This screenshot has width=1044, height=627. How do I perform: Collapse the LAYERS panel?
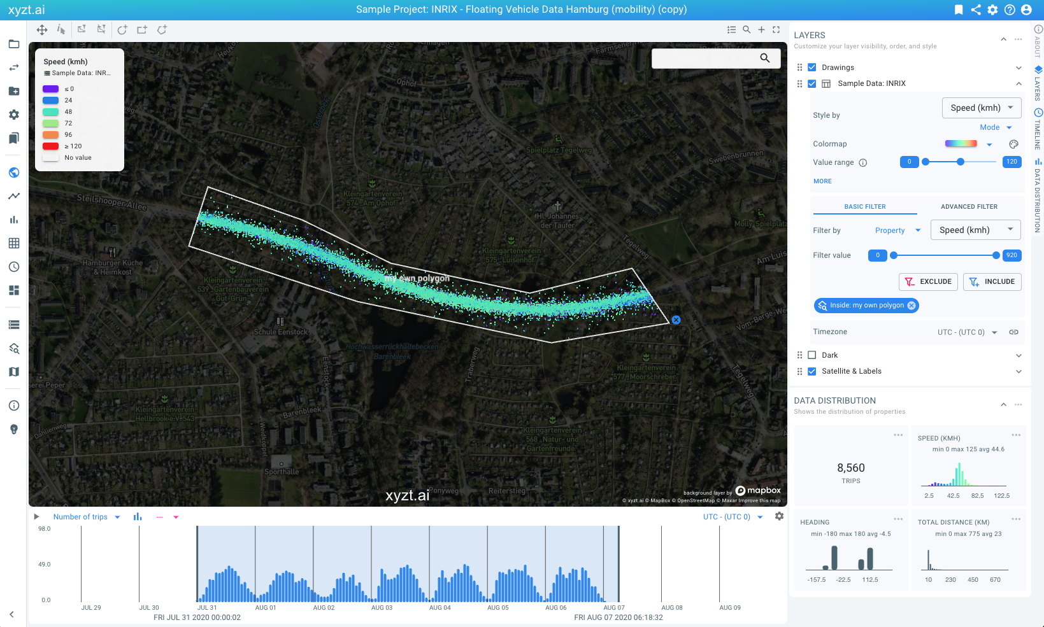point(1003,39)
